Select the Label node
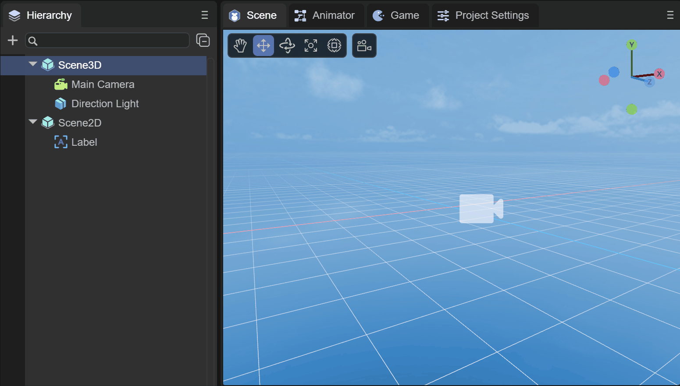This screenshot has width=680, height=386. click(84, 142)
